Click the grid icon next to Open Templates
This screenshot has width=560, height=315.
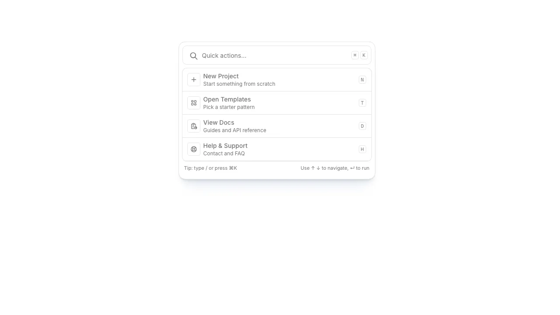(194, 102)
